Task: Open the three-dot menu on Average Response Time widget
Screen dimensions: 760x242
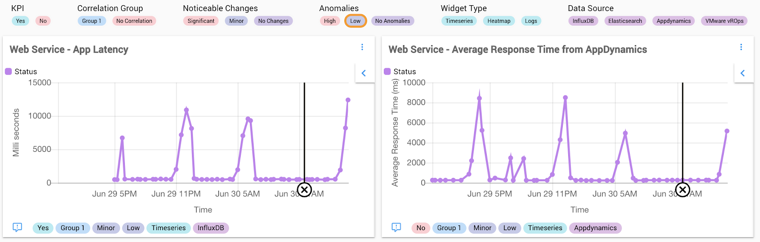Action: point(741,47)
